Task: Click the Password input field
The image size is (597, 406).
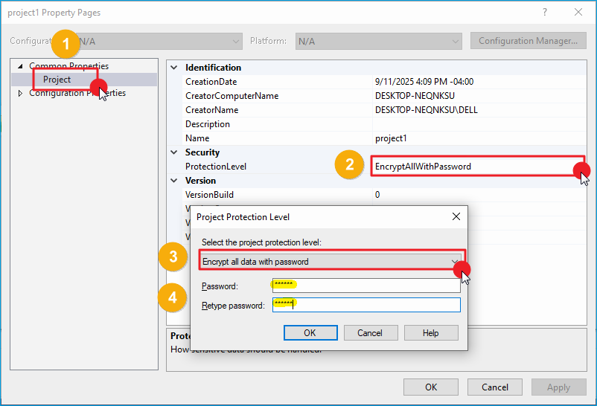Action: [365, 286]
